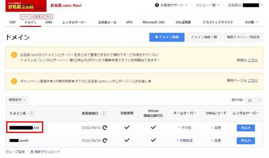Click the renew icon beside 2021/09/11
Image resolution: width=269 pixels, height=158 pixels.
(x=105, y=128)
